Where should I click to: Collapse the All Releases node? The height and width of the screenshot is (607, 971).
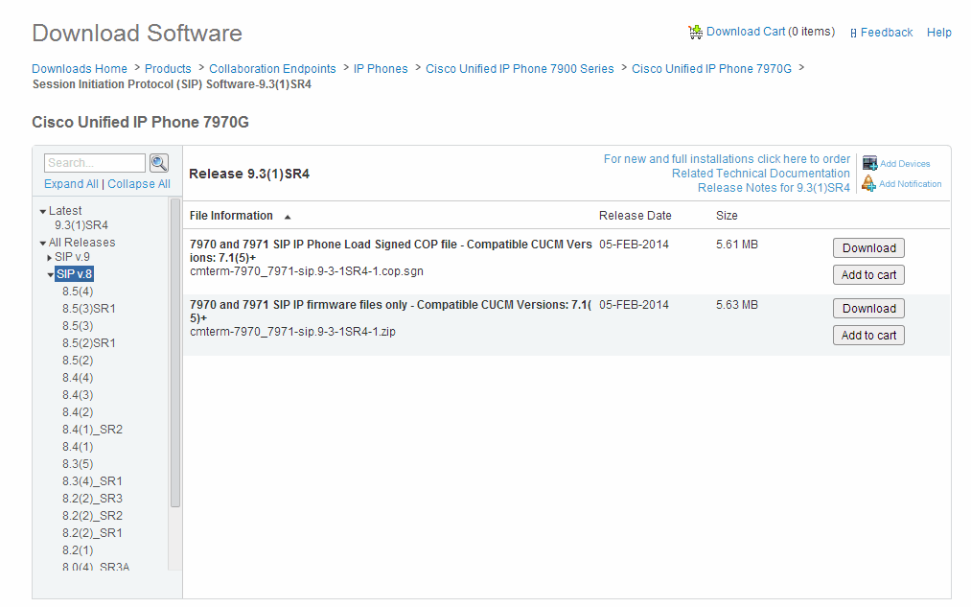[43, 243]
